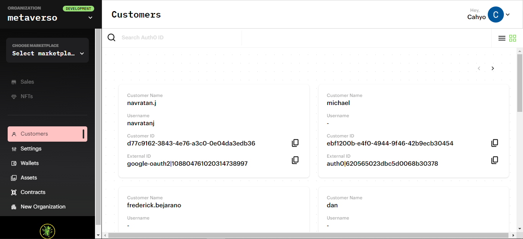Screen dimensions: 523x239
Task: Go to next page arrow
Action: (493, 68)
